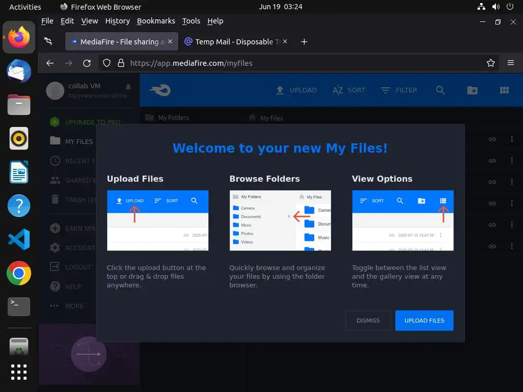
Task: Open the View menu
Action: 89,21
